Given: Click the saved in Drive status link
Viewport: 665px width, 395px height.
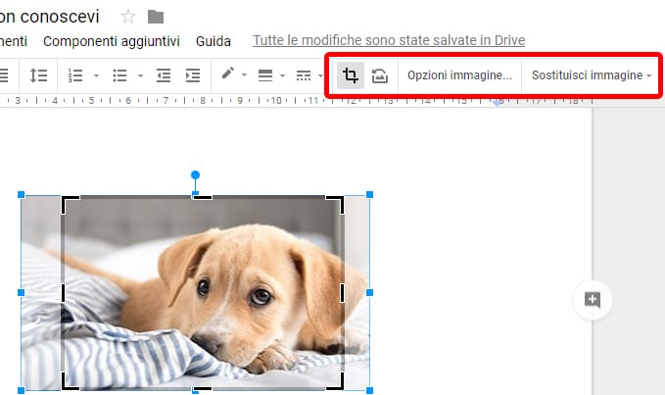Looking at the screenshot, I should [389, 41].
